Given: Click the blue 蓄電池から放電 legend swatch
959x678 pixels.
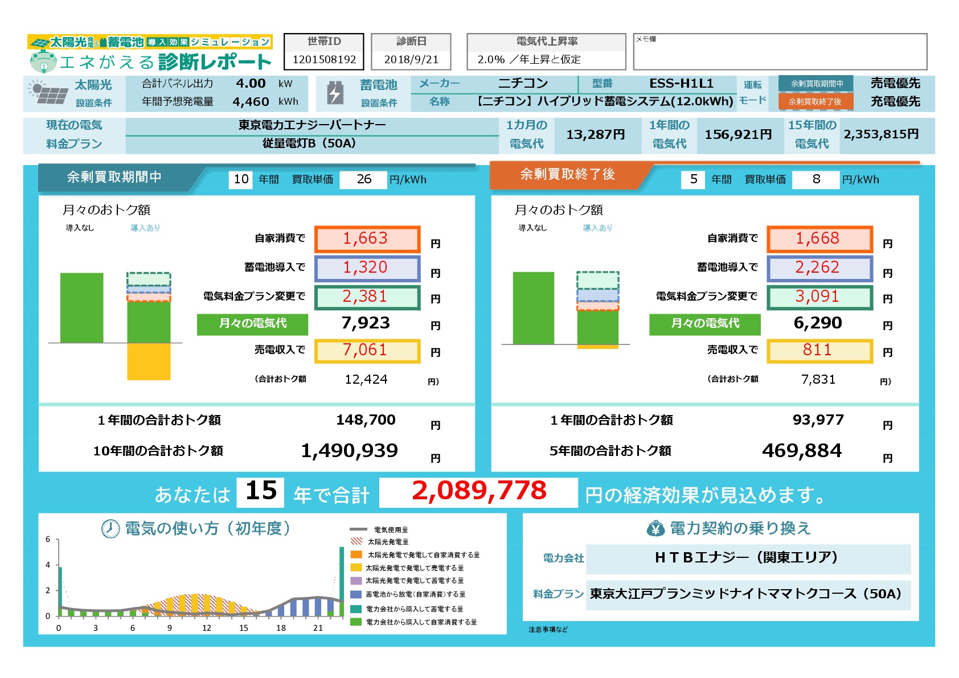Looking at the screenshot, I should click(356, 594).
